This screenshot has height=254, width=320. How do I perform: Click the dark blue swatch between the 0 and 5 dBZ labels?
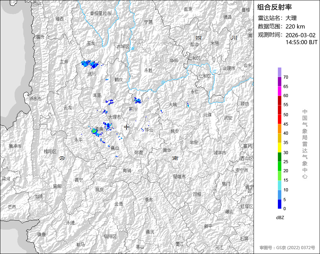(279, 204)
